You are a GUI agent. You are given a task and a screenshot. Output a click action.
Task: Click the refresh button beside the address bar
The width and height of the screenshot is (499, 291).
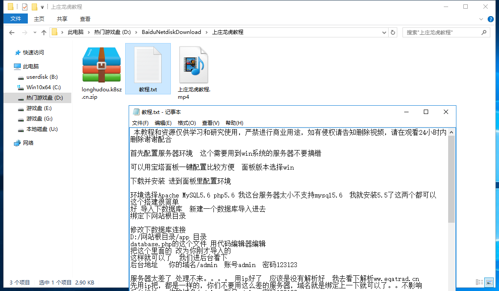click(393, 32)
